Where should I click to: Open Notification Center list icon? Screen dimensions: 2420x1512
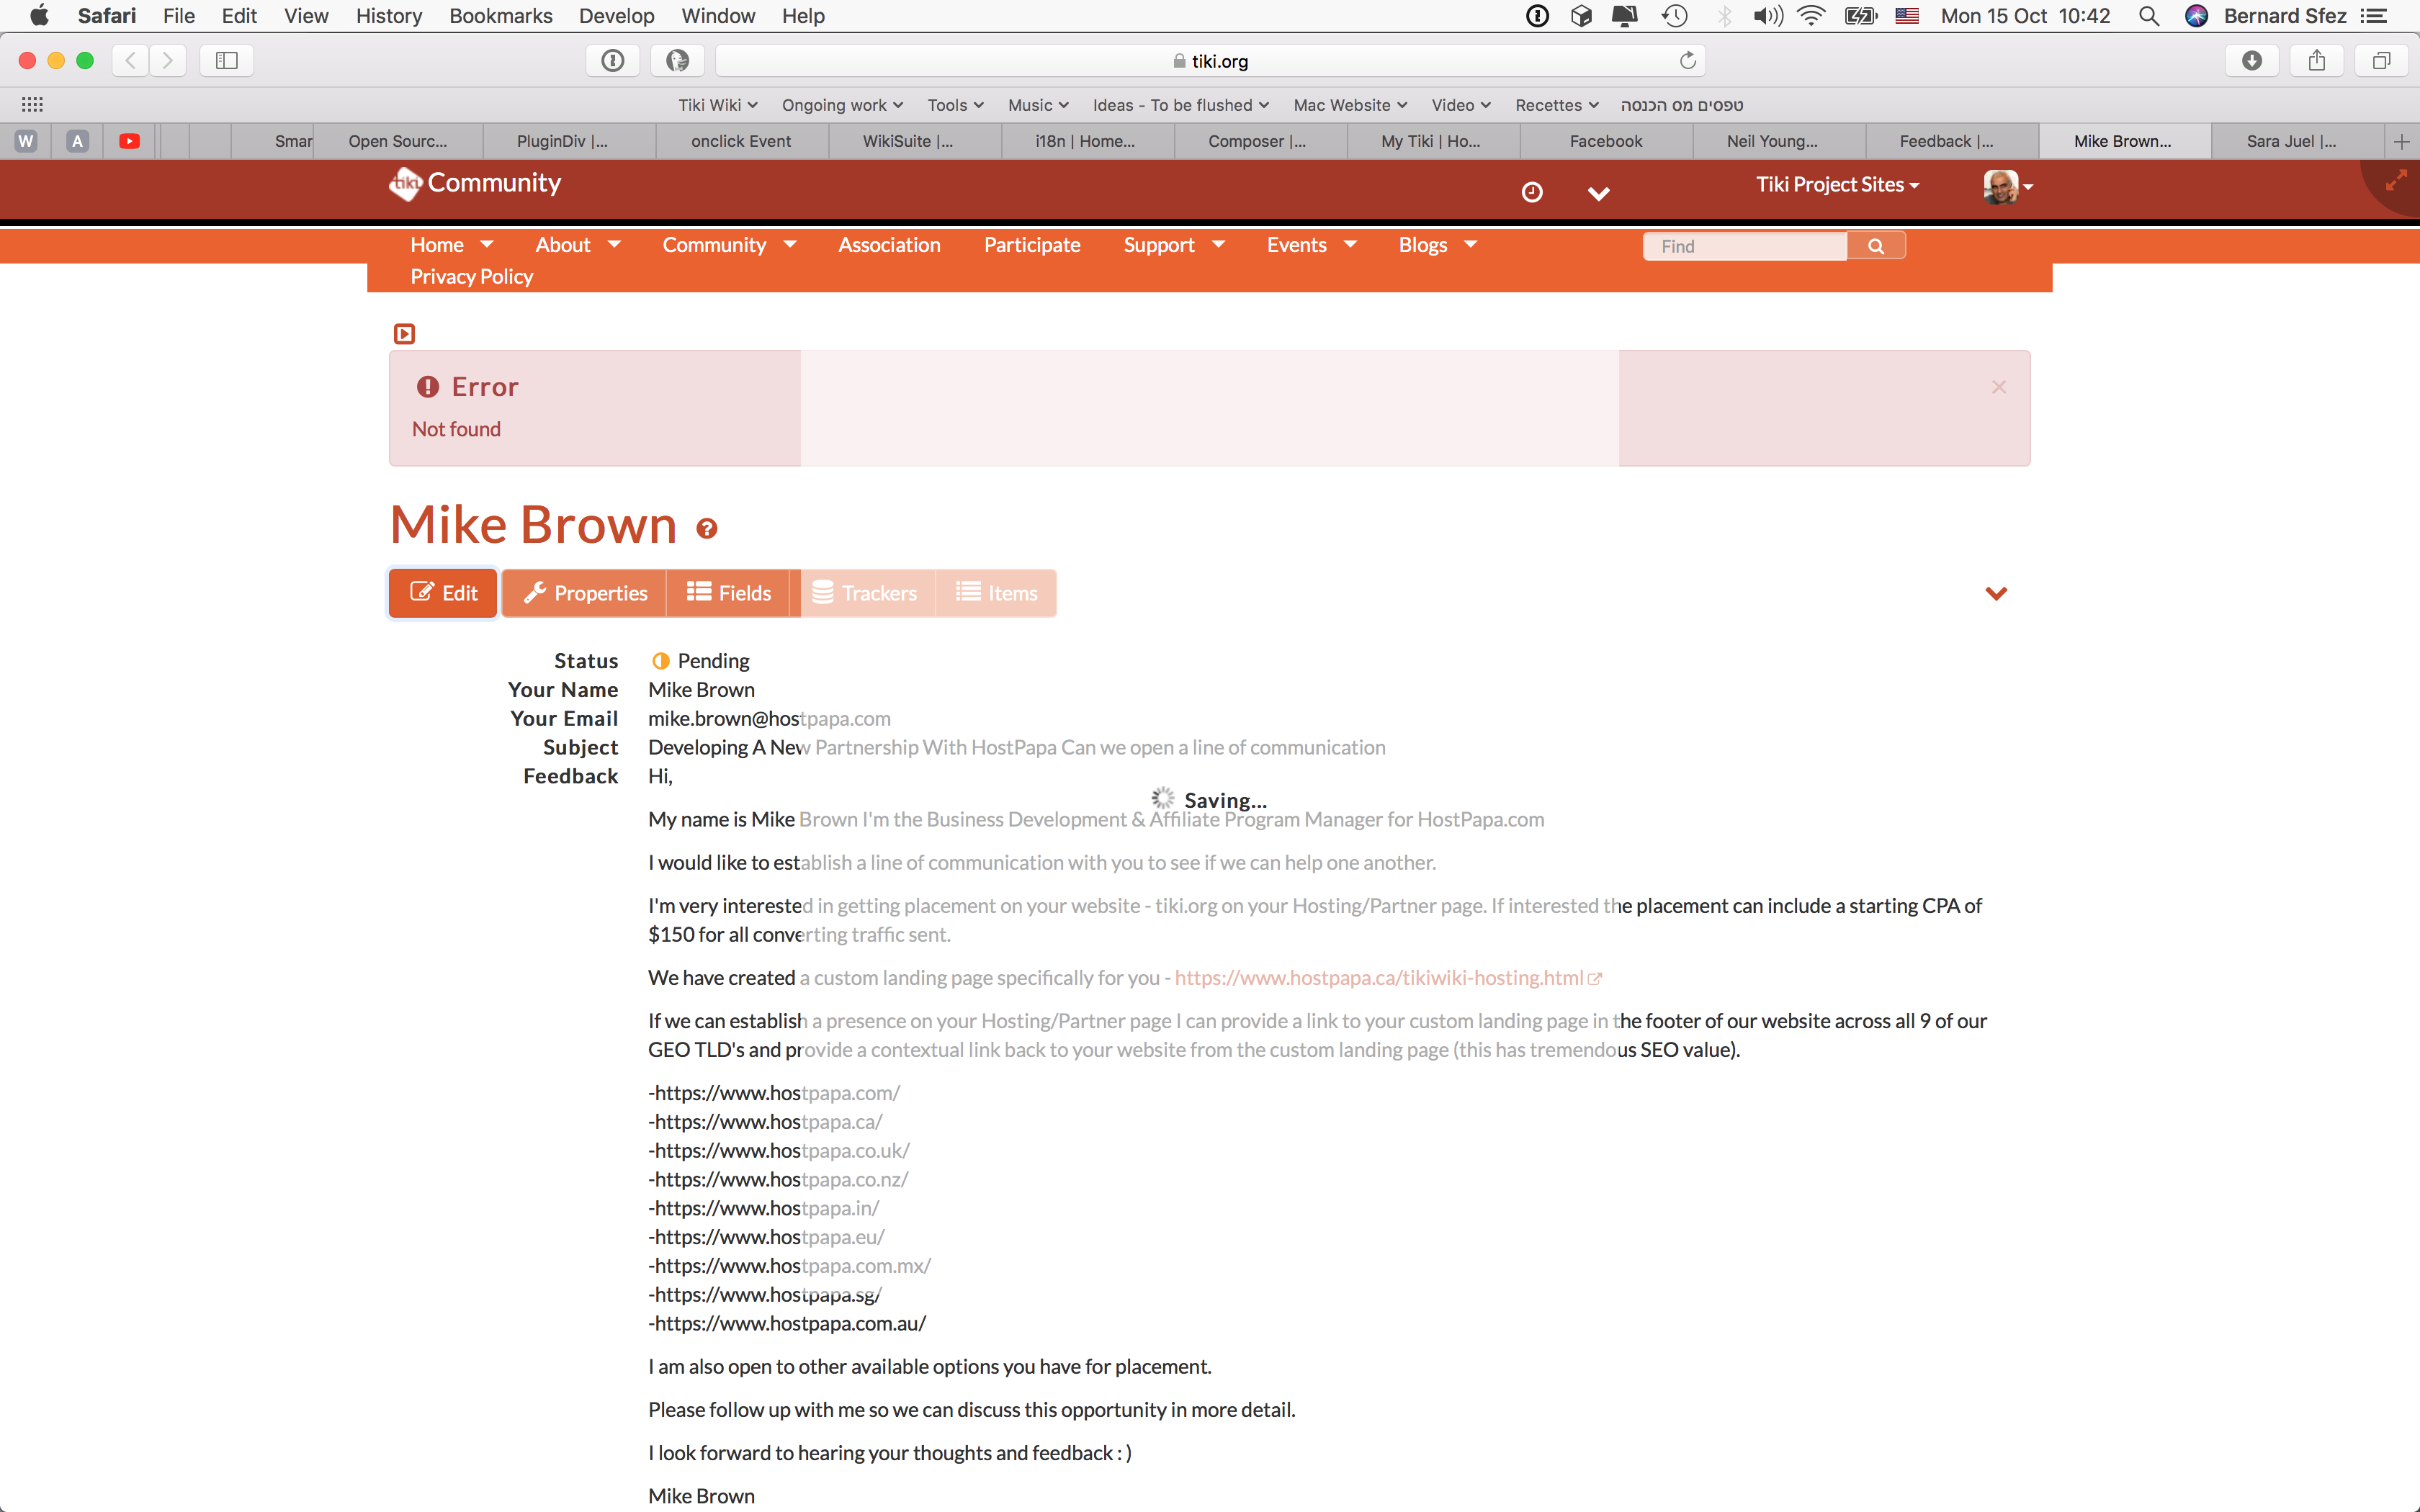tap(2374, 16)
